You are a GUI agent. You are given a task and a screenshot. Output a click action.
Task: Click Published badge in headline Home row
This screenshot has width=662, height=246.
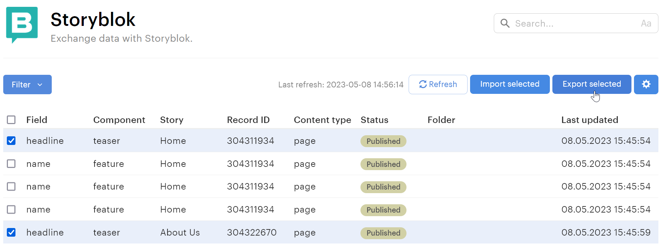pyautogui.click(x=383, y=141)
